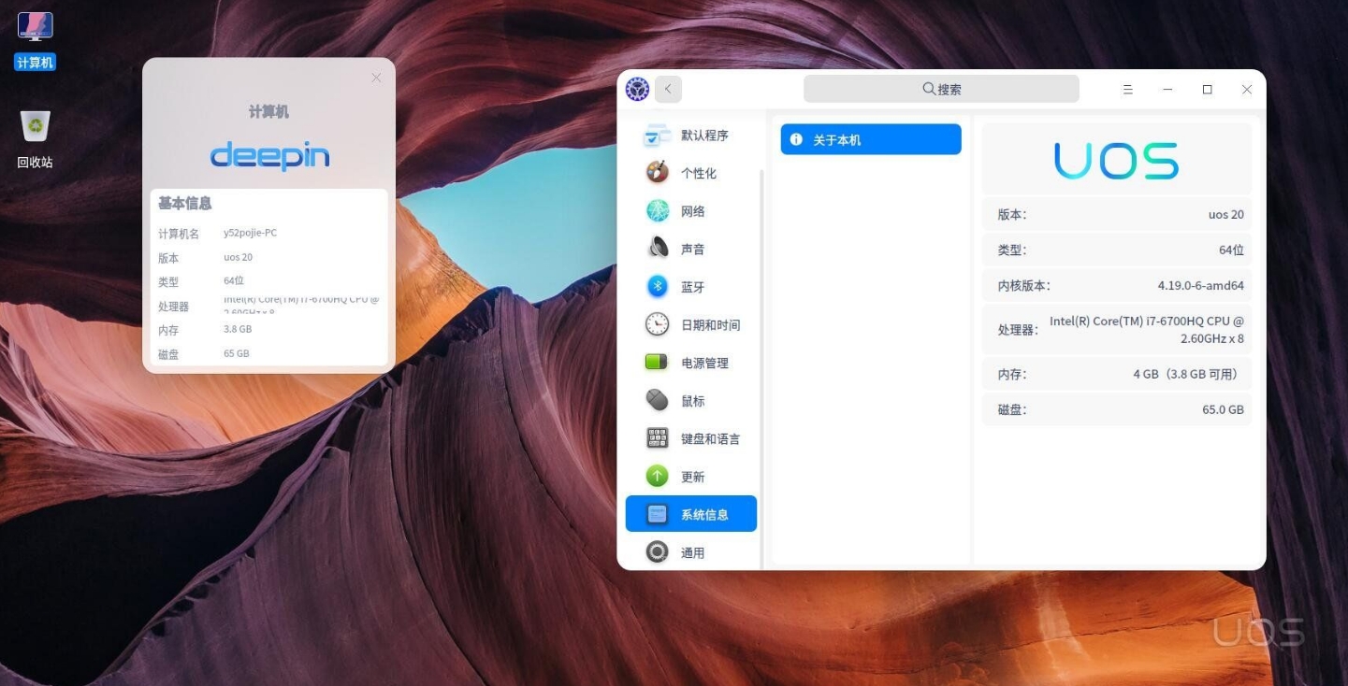This screenshot has width=1348, height=686.
Task: Click the Update arrow icon
Action: click(658, 477)
